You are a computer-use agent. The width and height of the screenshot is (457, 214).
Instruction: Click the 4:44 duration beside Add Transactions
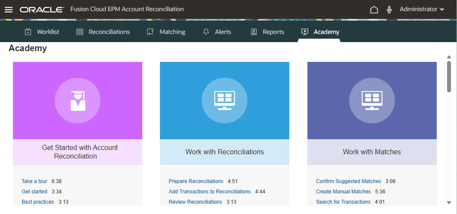pos(260,192)
